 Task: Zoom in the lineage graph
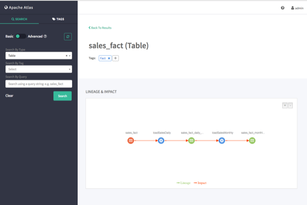(x=285, y=105)
